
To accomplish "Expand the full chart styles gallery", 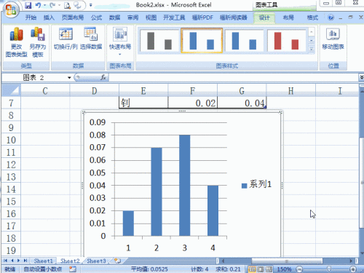I will point(312,50).
